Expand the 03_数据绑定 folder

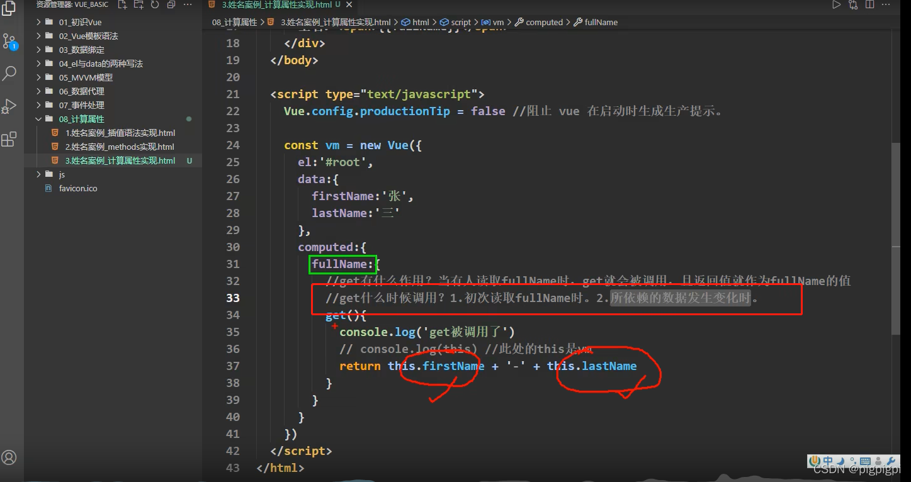coord(113,50)
